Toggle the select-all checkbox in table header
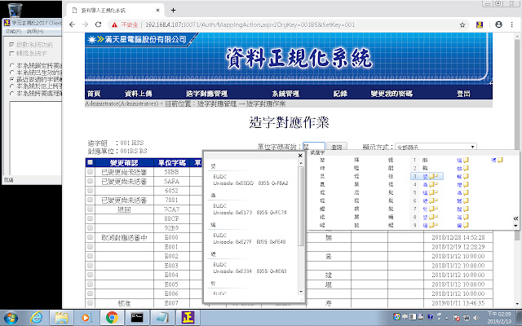This screenshot has height=326, width=522. [x=90, y=163]
